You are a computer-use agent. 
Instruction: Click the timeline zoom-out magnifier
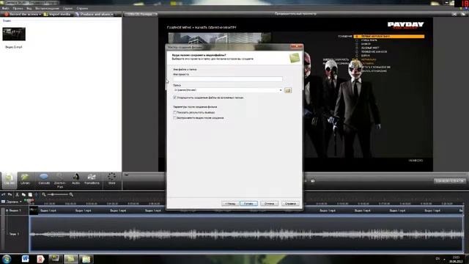pyautogui.click(x=44, y=194)
